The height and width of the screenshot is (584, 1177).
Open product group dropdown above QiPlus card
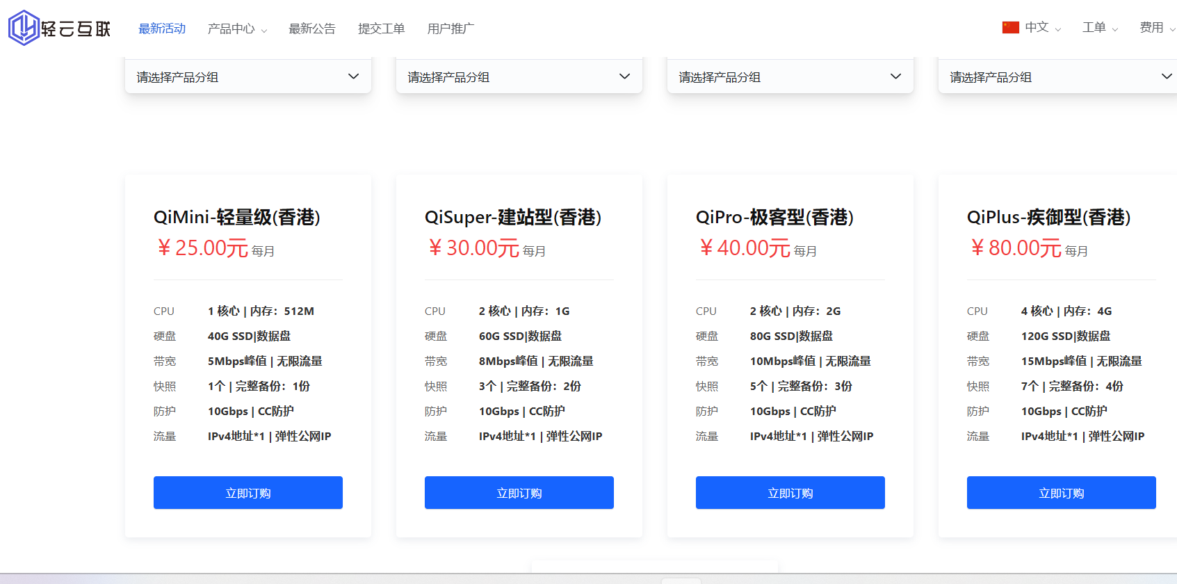pos(1057,76)
